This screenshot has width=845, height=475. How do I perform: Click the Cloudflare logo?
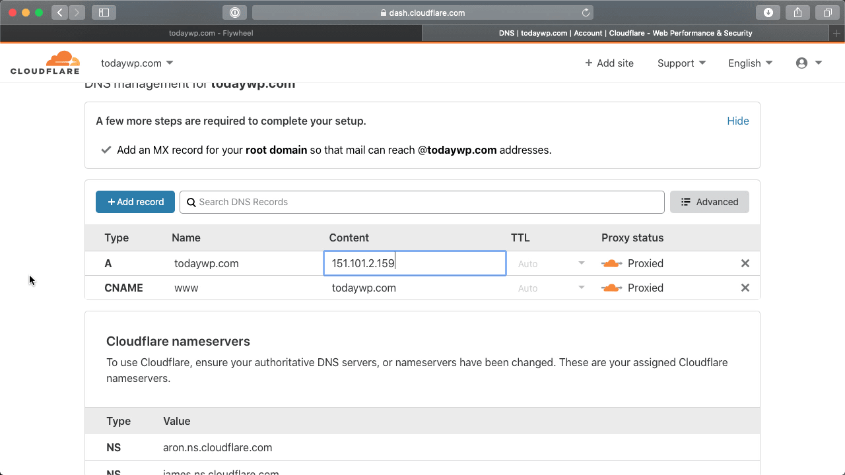(x=45, y=63)
